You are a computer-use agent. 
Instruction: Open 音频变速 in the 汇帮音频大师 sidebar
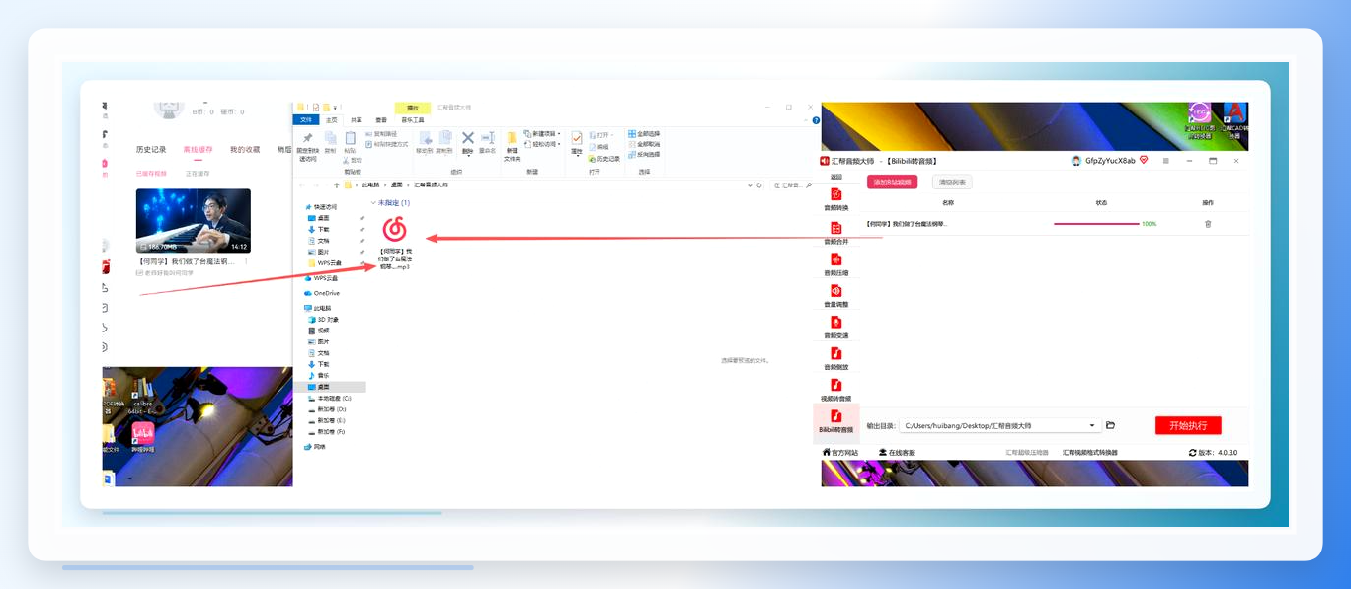click(836, 326)
